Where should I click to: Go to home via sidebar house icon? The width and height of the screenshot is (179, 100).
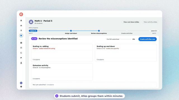coord(21,26)
